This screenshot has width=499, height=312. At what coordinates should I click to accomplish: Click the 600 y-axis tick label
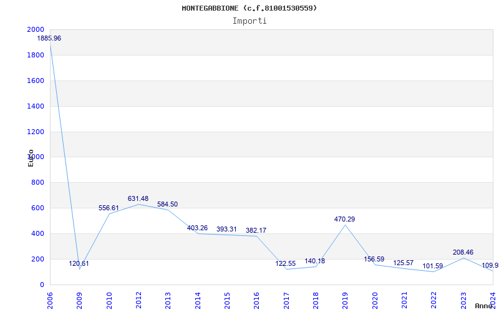pos(38,208)
